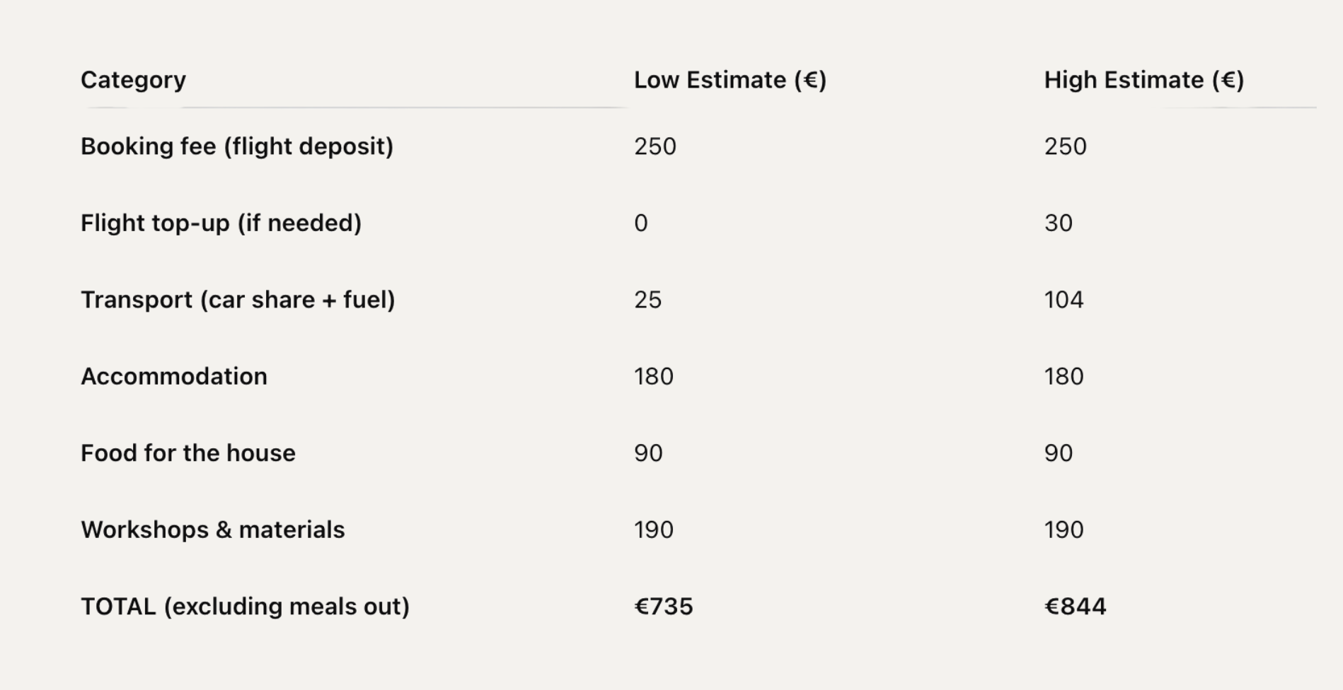Click the Category column header
This screenshot has height=690, width=1343.
(x=133, y=80)
